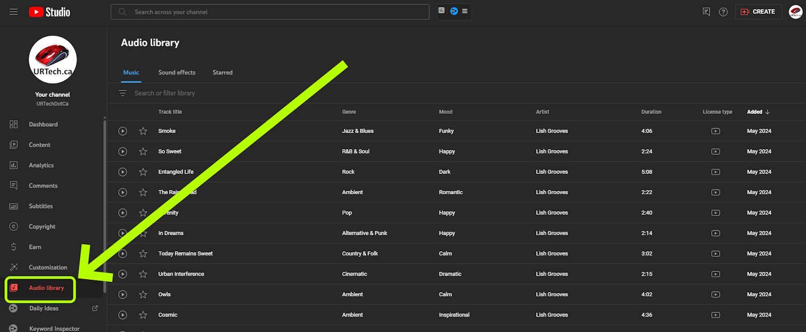Image resolution: width=806 pixels, height=332 pixels.
Task: Open the hamburger navigation menu
Action: pyautogui.click(x=14, y=12)
